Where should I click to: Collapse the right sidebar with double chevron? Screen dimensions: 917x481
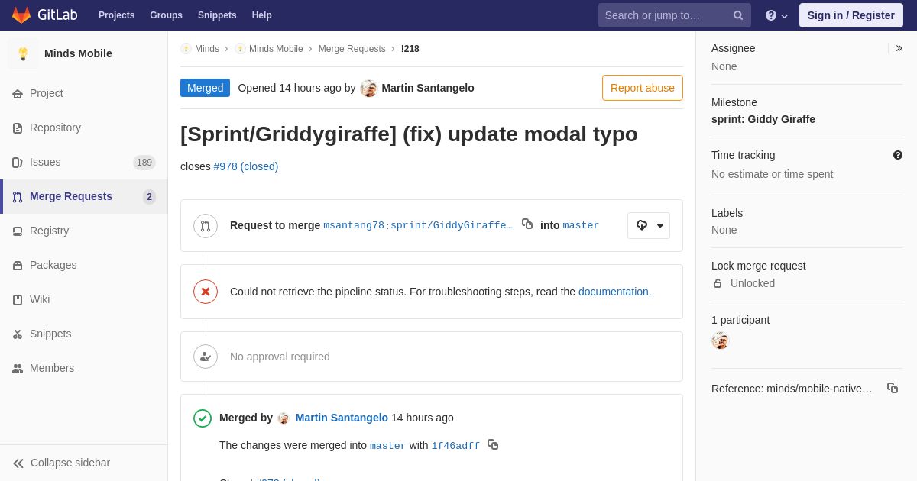(899, 48)
